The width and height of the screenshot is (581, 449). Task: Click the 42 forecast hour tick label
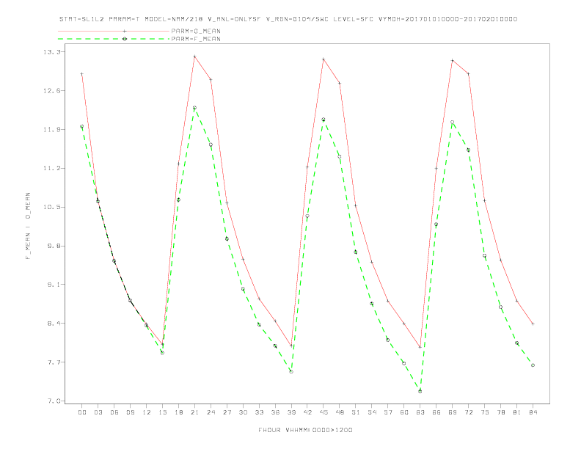[307, 412]
